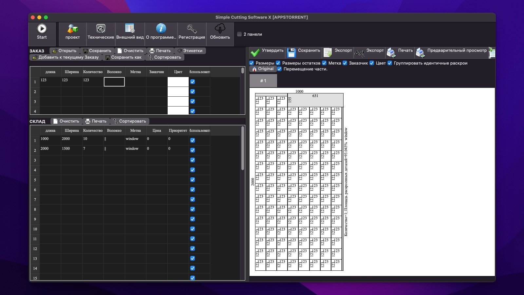Click the Start play icon
Screen dimensions: 524x295
[42, 29]
